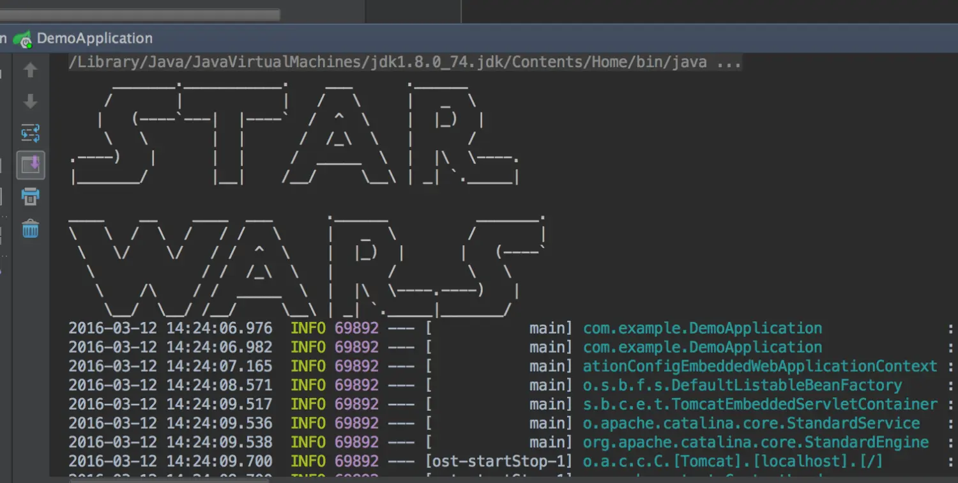This screenshot has height=483, width=958.
Task: Click s.b.c.e.t.TomcatEmbeddedServletContainer logger name
Action: coord(760,404)
